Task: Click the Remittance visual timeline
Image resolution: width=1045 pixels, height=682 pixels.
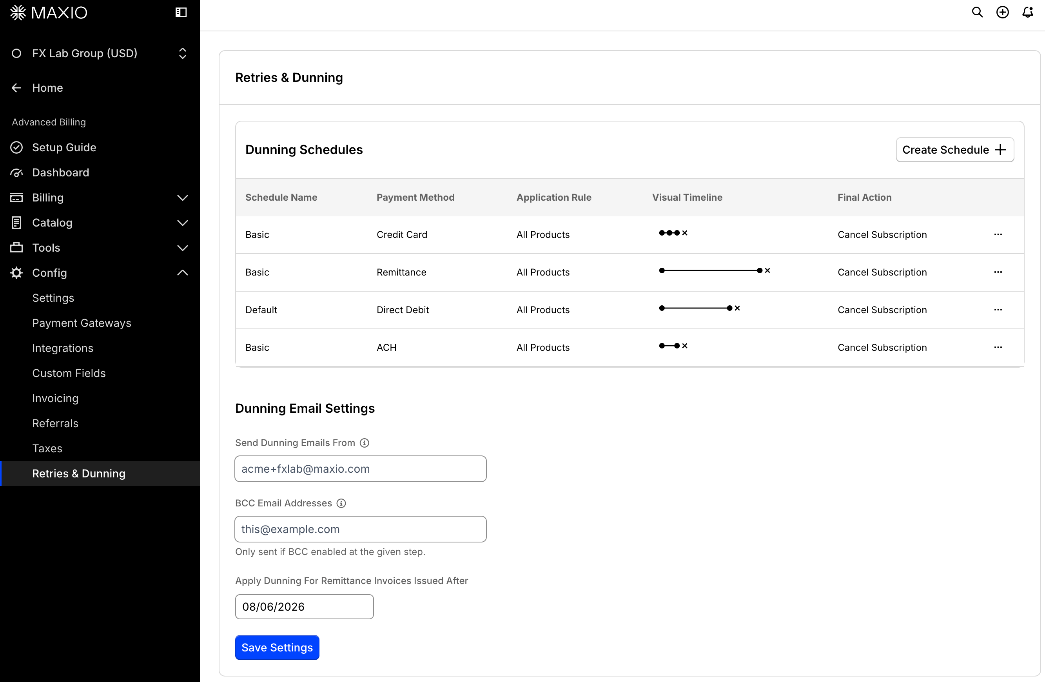Action: coord(715,270)
